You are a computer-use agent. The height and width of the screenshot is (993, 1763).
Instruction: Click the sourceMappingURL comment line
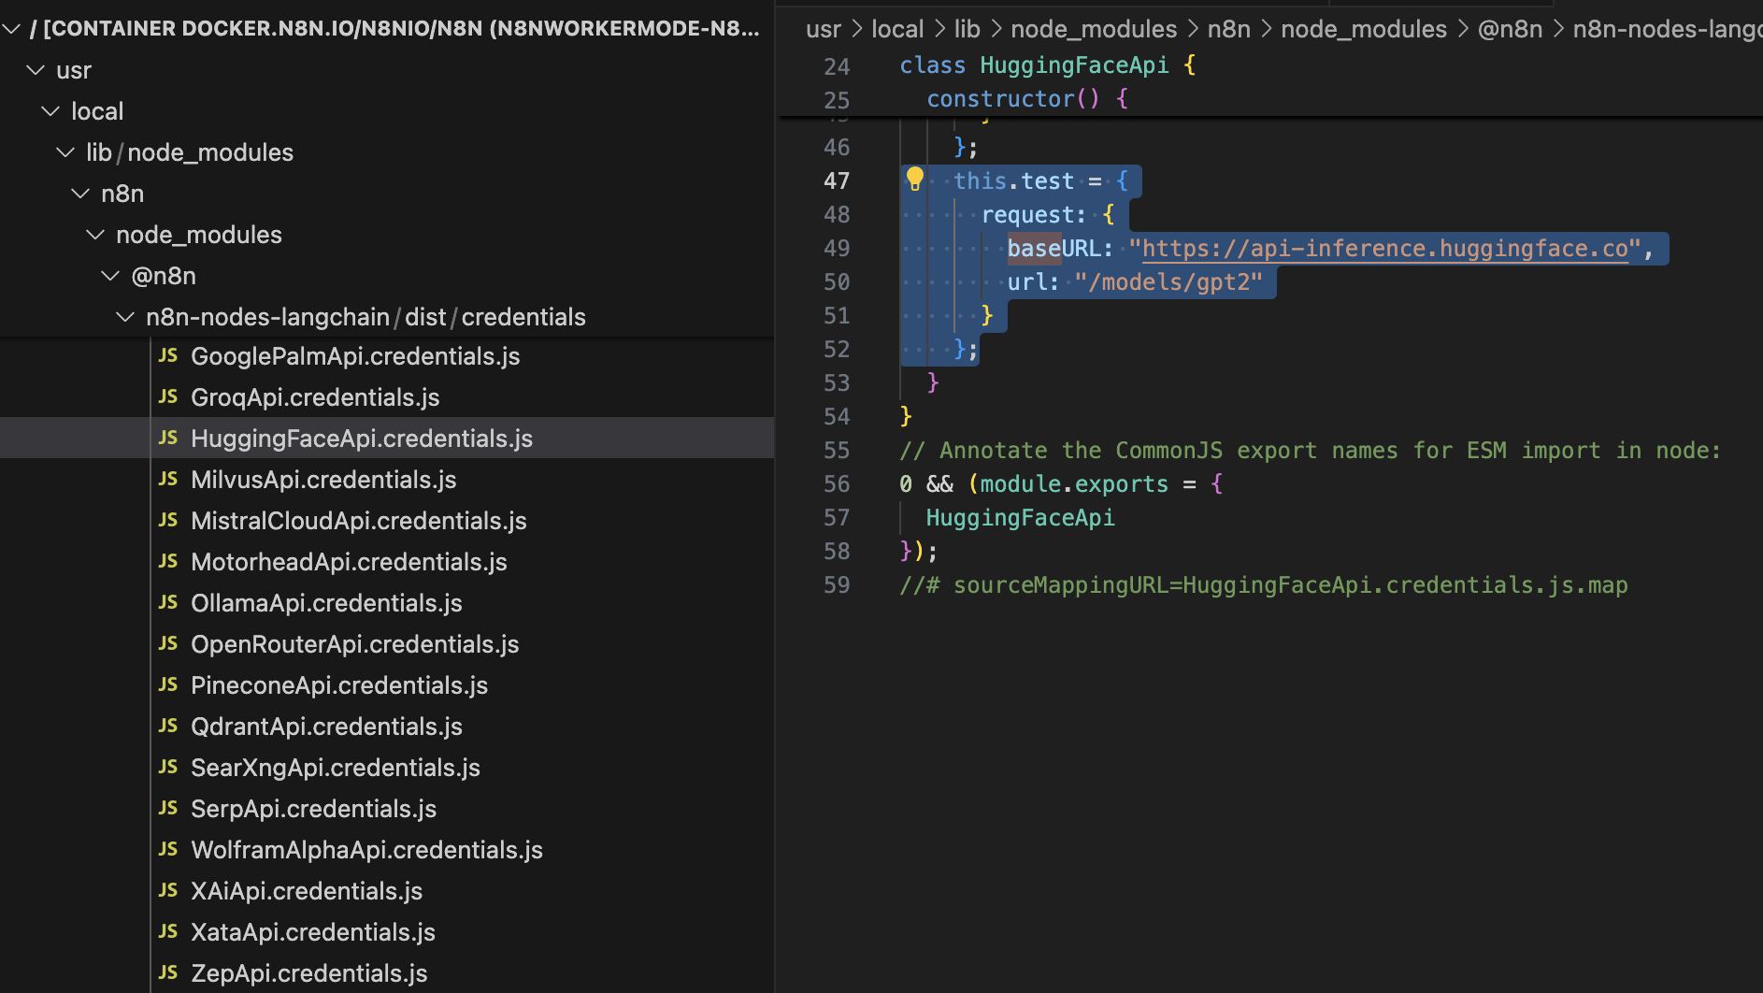click(1263, 584)
